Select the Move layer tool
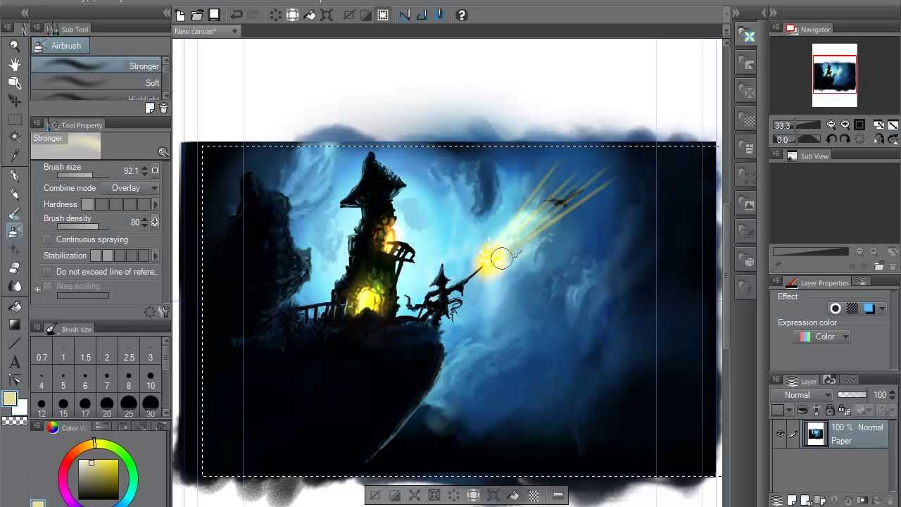The height and width of the screenshot is (507, 901). (x=14, y=101)
